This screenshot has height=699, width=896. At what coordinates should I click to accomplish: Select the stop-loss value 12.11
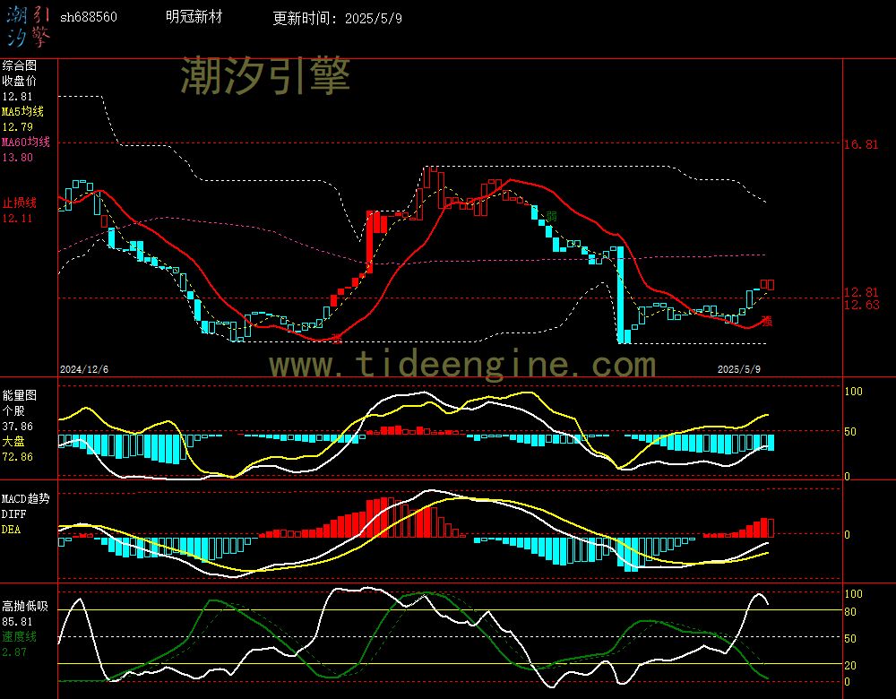(17, 219)
